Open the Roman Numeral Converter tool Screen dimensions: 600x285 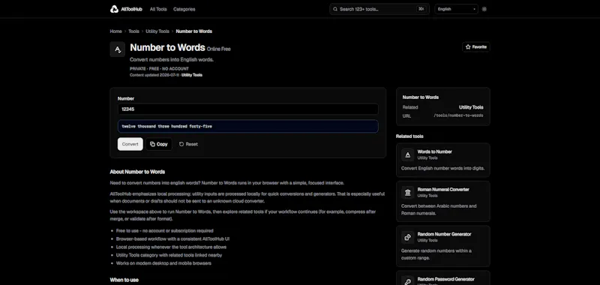[x=443, y=201]
